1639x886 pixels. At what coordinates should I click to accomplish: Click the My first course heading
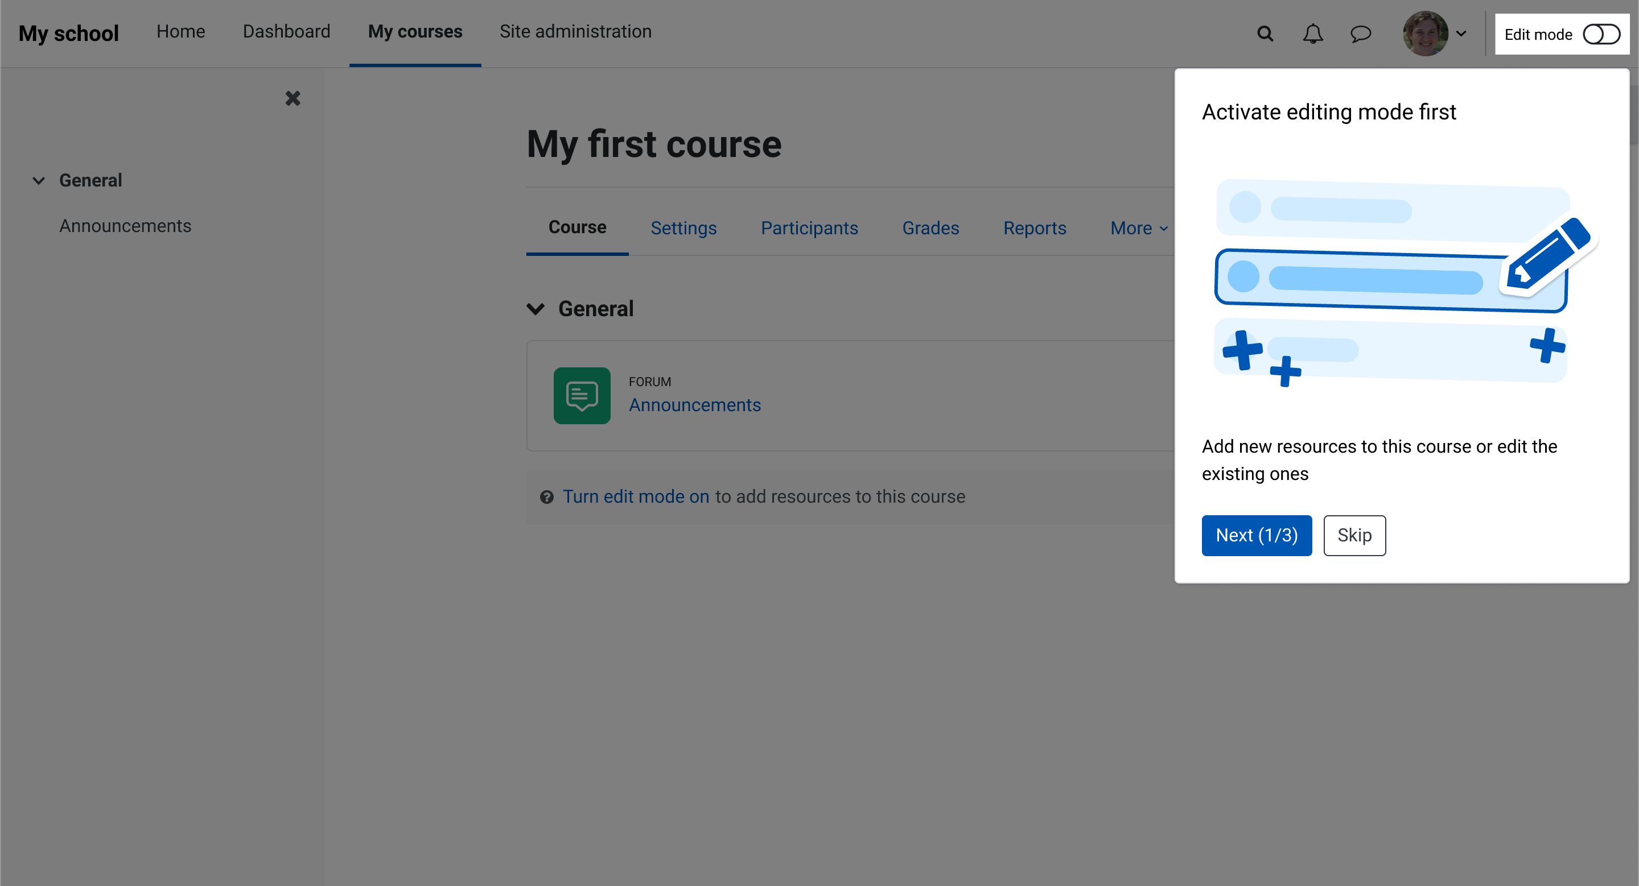click(x=654, y=144)
